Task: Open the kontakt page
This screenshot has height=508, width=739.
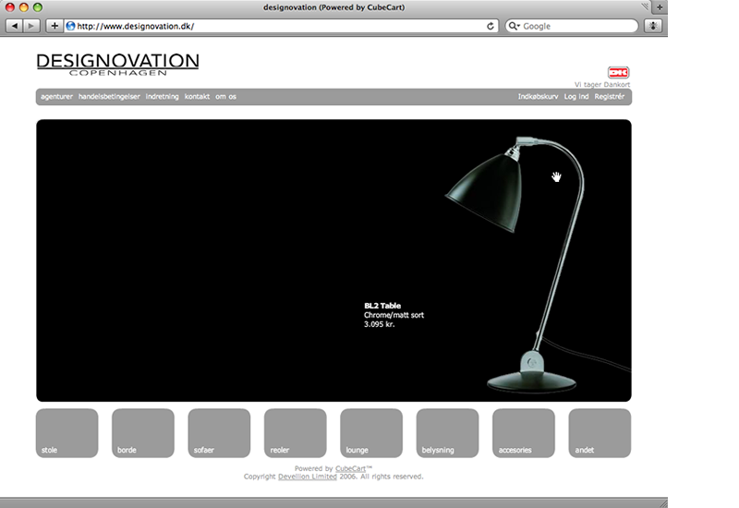Action: click(197, 97)
